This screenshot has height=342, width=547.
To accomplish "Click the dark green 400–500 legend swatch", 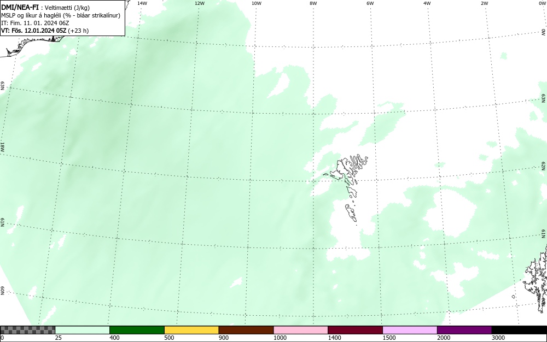I will point(137,330).
